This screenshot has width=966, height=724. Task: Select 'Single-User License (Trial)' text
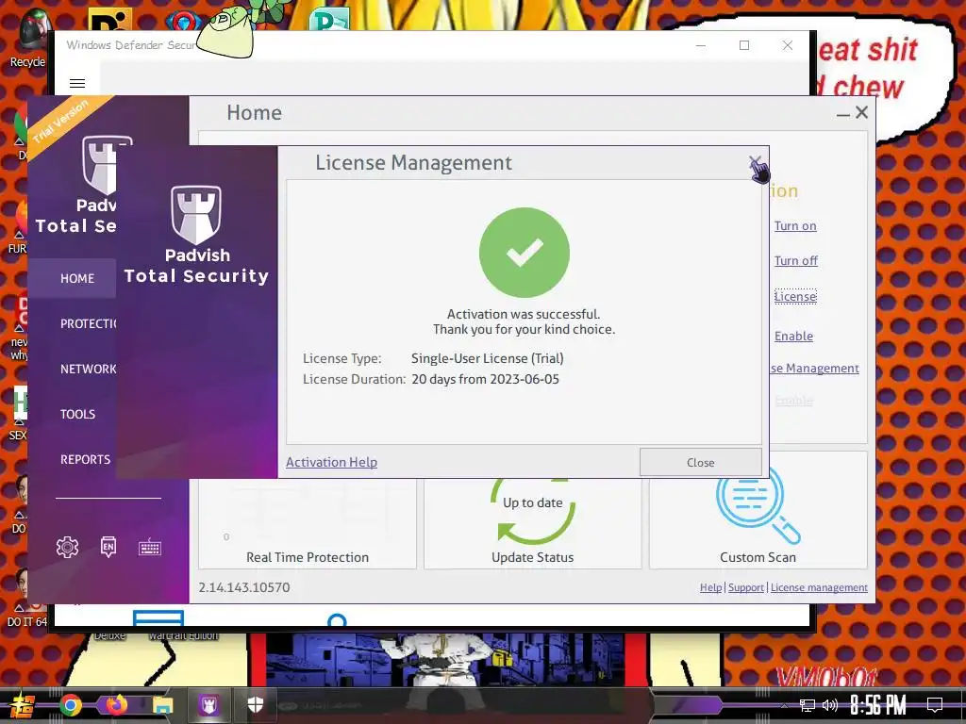pyautogui.click(x=488, y=358)
